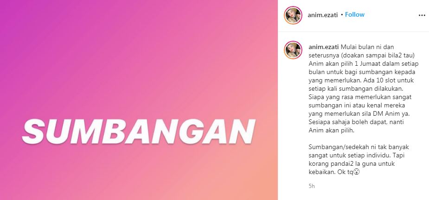
Task: Click the final N of SUMBANGAN
Action: [241, 131]
